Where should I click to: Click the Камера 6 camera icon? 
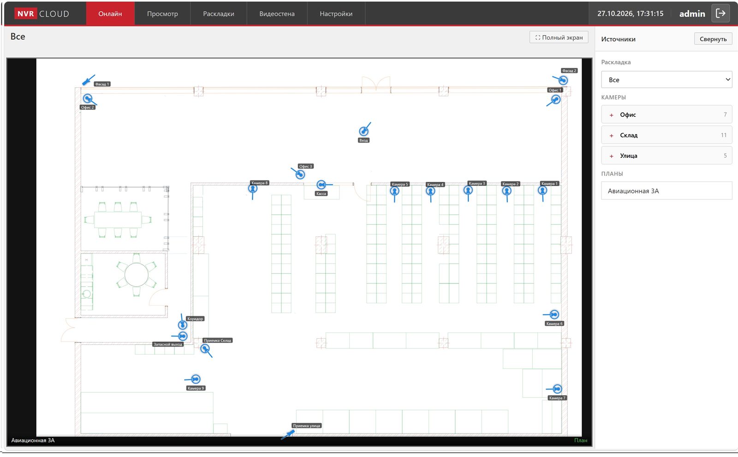pos(554,314)
